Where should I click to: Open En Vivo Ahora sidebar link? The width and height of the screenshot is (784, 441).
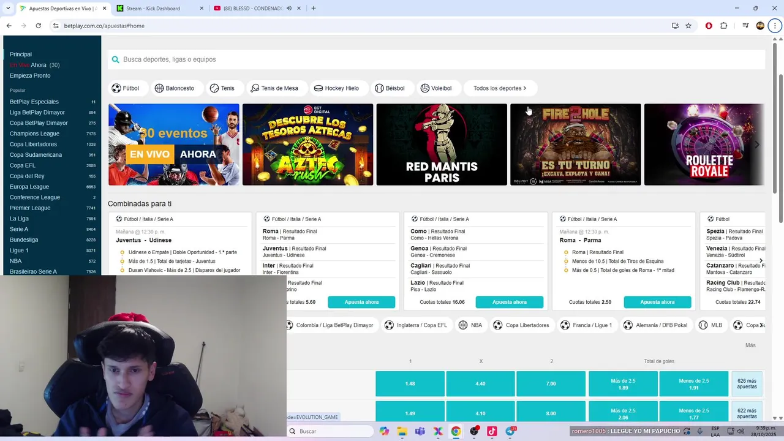34,65
